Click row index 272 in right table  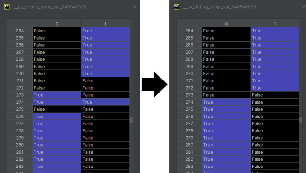189,88
